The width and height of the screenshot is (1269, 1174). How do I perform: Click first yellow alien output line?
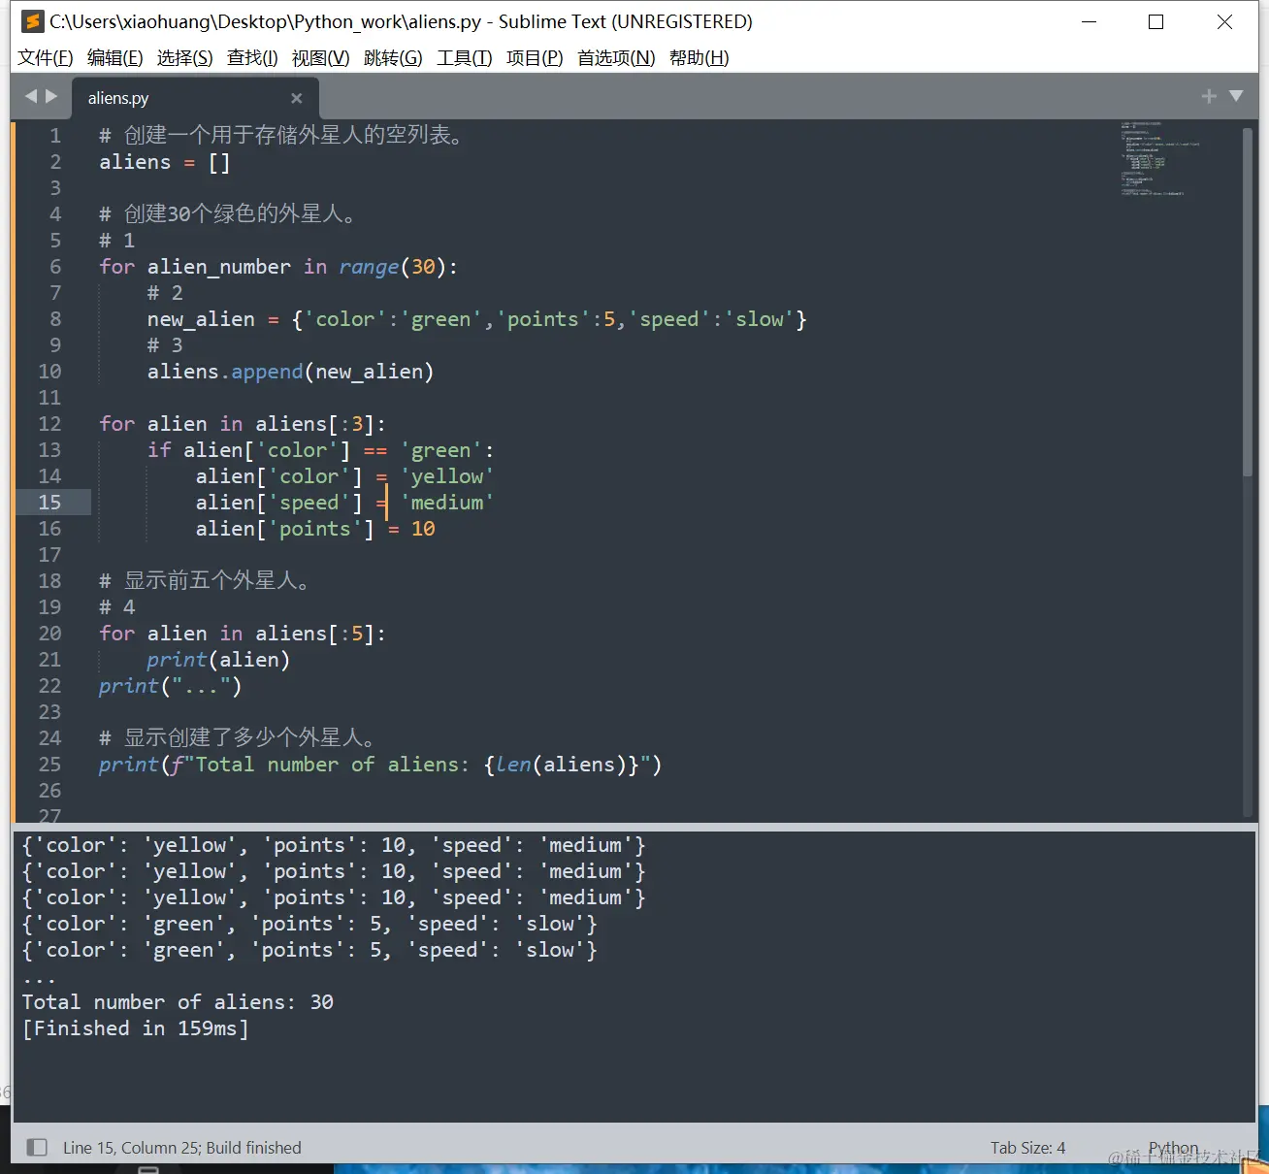(334, 845)
